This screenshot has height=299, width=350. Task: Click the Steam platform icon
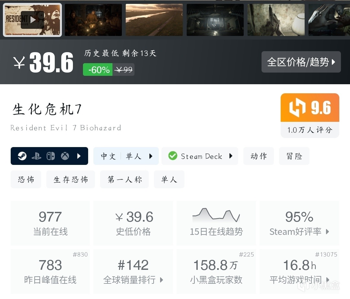[x=22, y=156]
